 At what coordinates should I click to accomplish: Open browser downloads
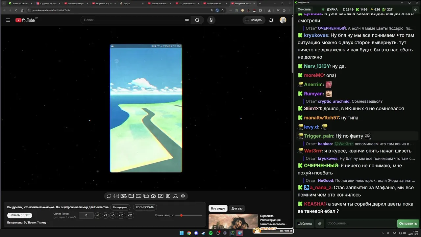coord(269,10)
